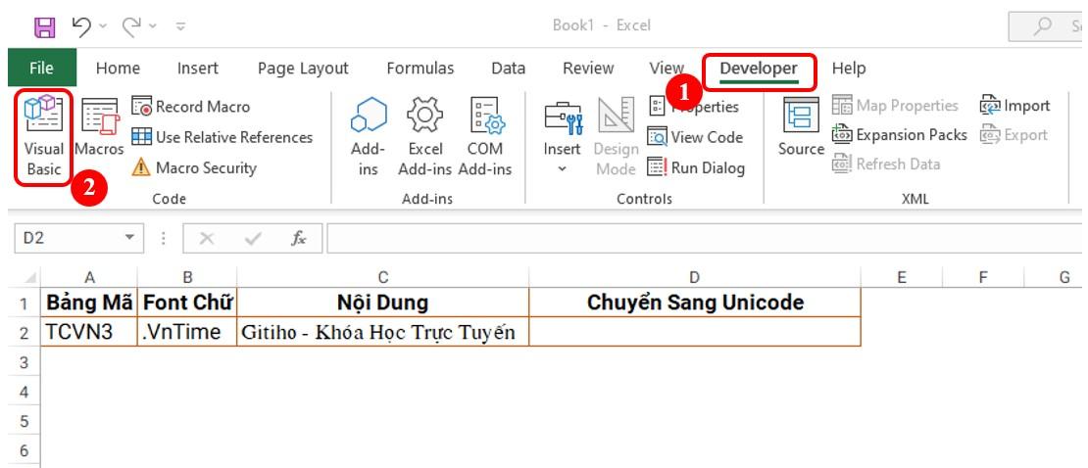Switch to the Home tab
The image size is (1088, 468).
(x=118, y=68)
